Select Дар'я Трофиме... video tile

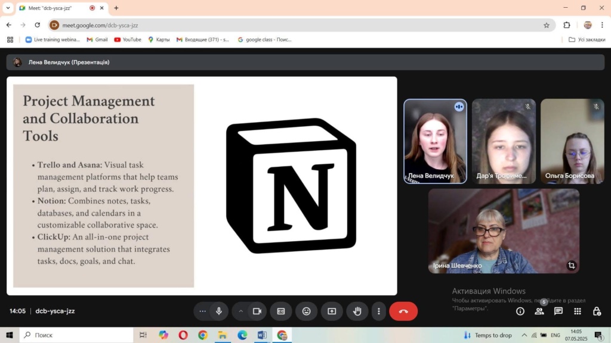pyautogui.click(x=504, y=141)
